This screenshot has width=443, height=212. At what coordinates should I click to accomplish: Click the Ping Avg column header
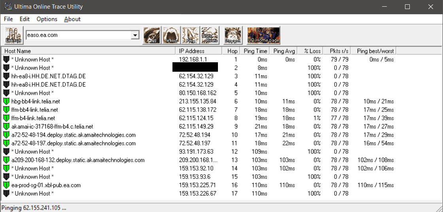pos(284,51)
